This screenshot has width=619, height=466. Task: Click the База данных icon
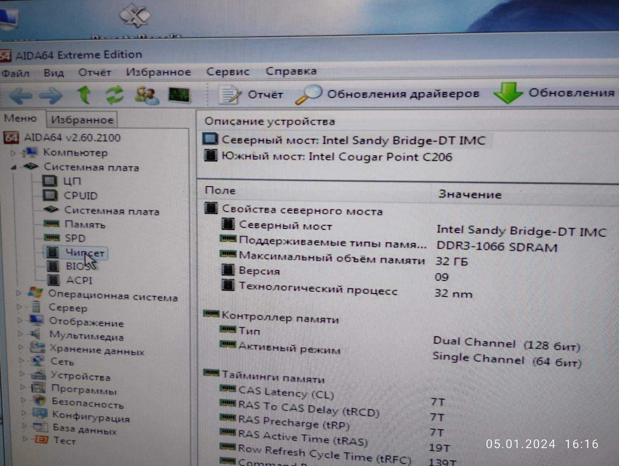pos(40,427)
